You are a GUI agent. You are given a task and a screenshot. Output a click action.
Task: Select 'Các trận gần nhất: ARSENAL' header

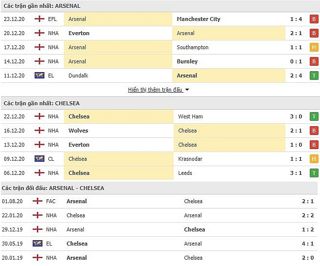42,6
